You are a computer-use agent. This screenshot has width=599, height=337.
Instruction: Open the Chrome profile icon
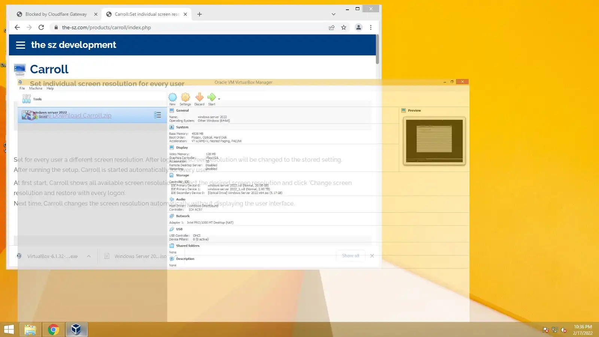click(x=359, y=27)
